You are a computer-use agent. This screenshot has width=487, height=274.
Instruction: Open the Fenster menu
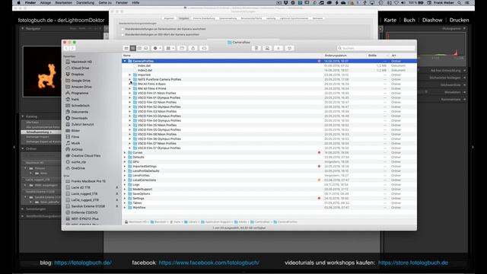pyautogui.click(x=122, y=3)
